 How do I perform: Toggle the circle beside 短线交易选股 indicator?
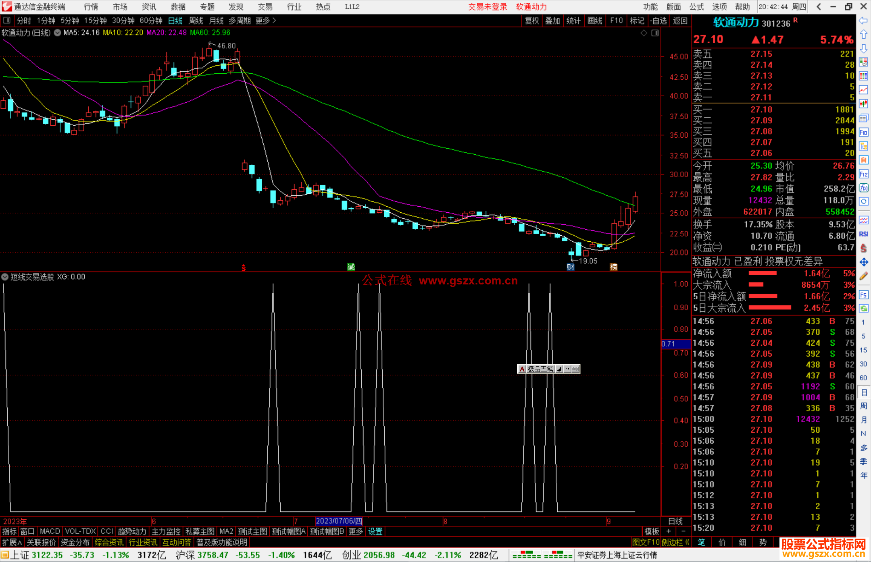tap(5, 277)
